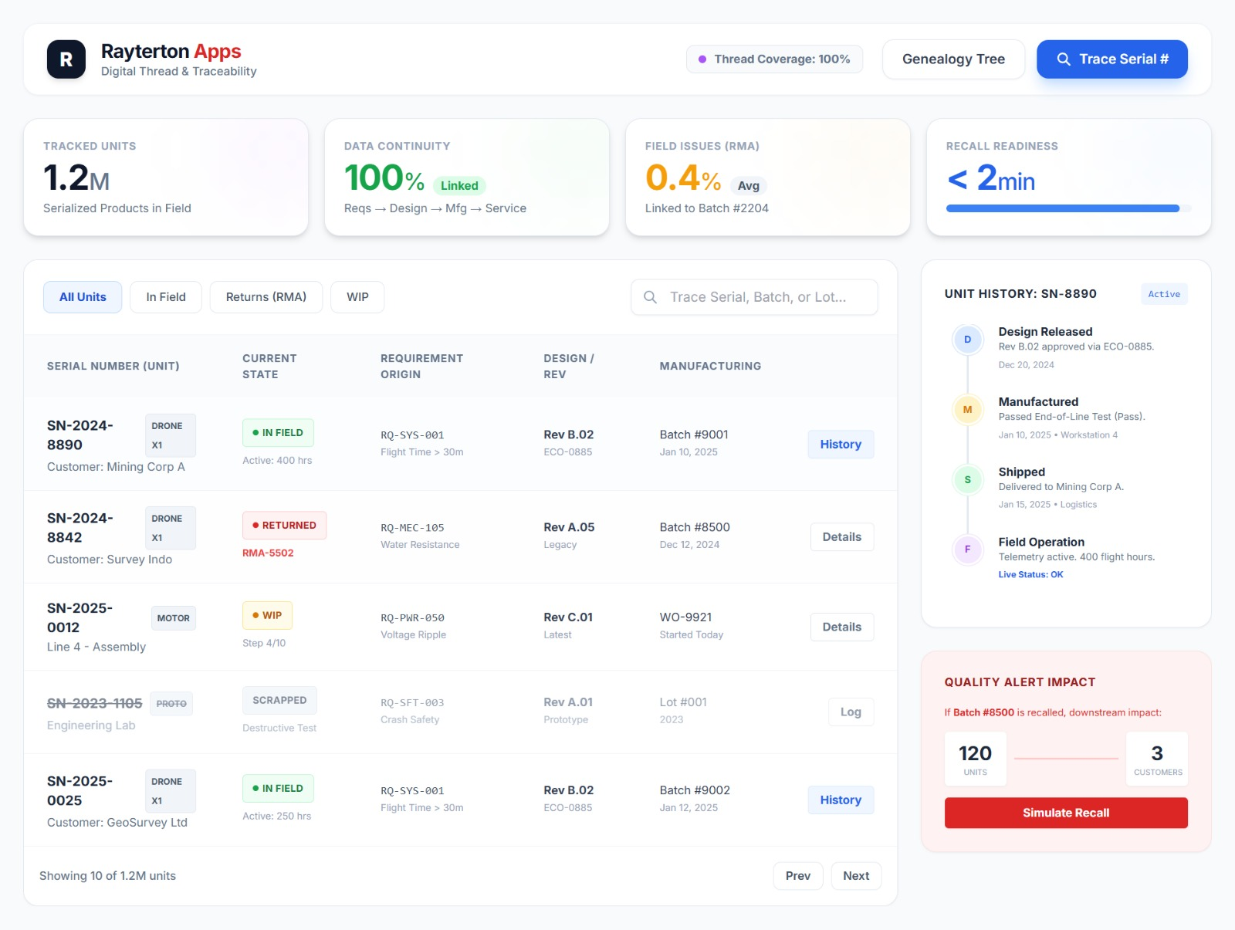The width and height of the screenshot is (1235, 930).
Task: Click the Manufactured 'M' timeline icon
Action: [967, 410]
